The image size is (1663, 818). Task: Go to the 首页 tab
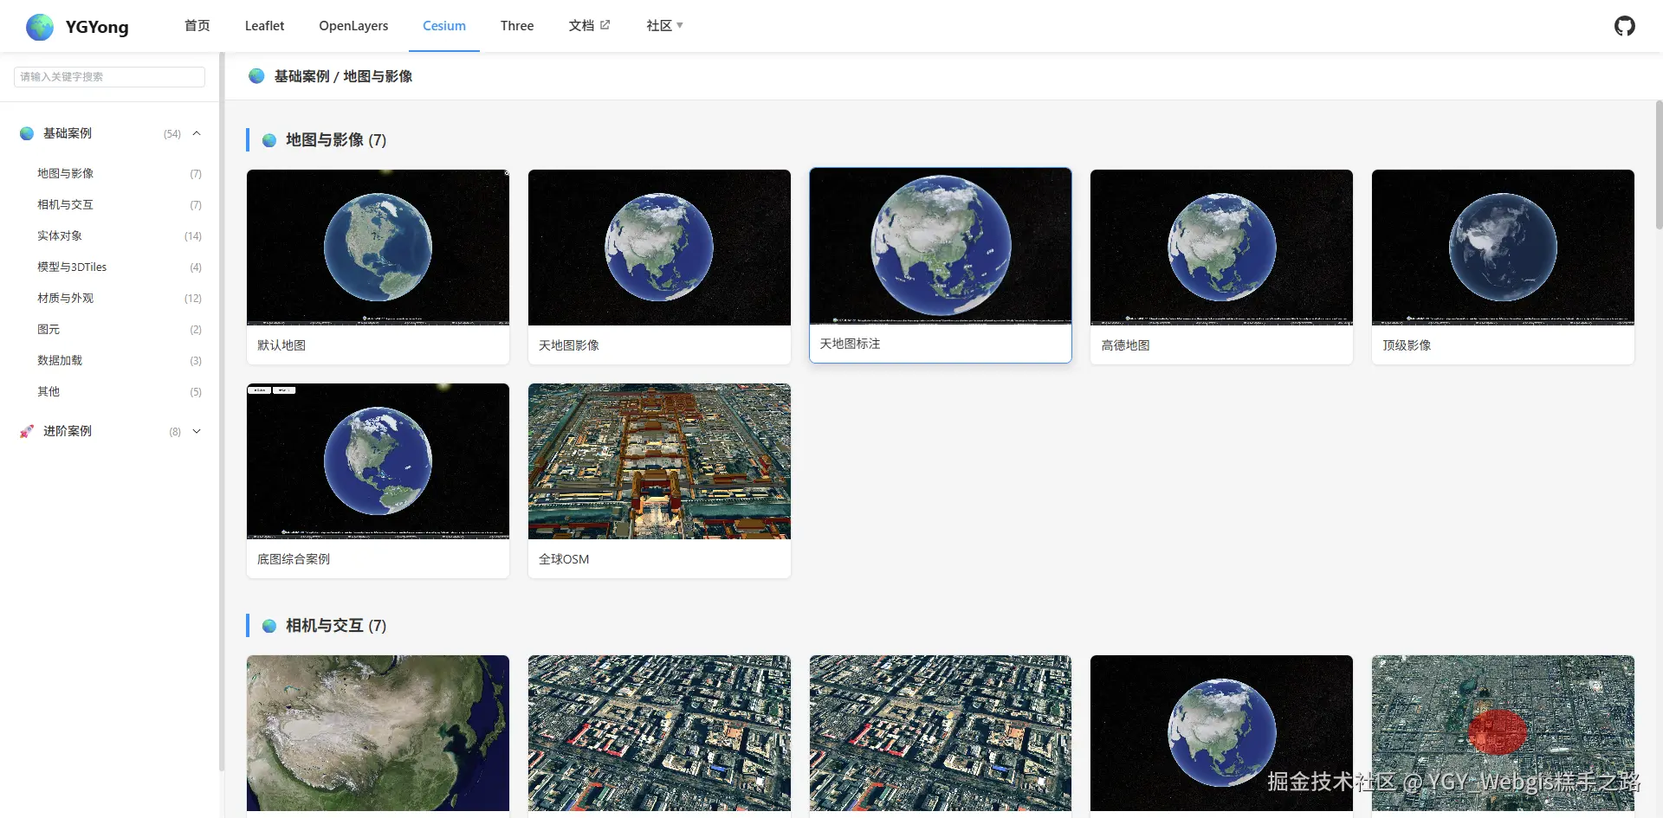(x=197, y=26)
